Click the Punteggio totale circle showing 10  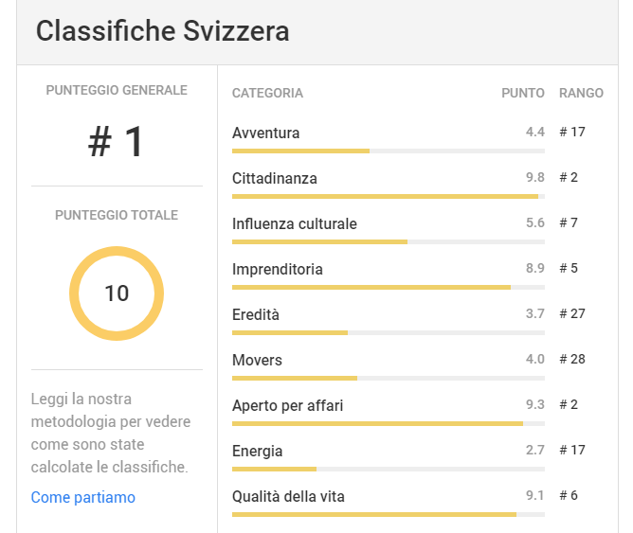pyautogui.click(x=117, y=293)
